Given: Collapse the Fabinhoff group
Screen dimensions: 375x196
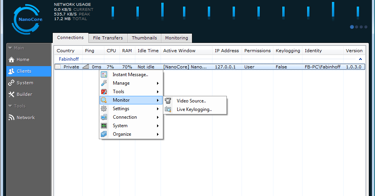Looking at the screenshot, I should (360, 59).
